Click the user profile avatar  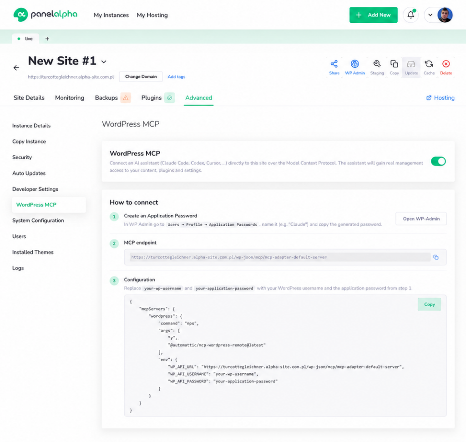(x=445, y=15)
